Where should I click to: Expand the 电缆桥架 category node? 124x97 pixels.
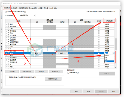point(6,40)
